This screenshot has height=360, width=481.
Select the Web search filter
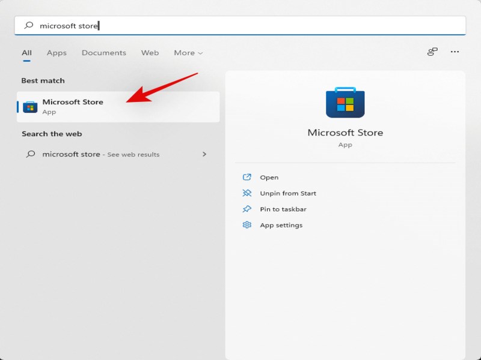click(149, 53)
